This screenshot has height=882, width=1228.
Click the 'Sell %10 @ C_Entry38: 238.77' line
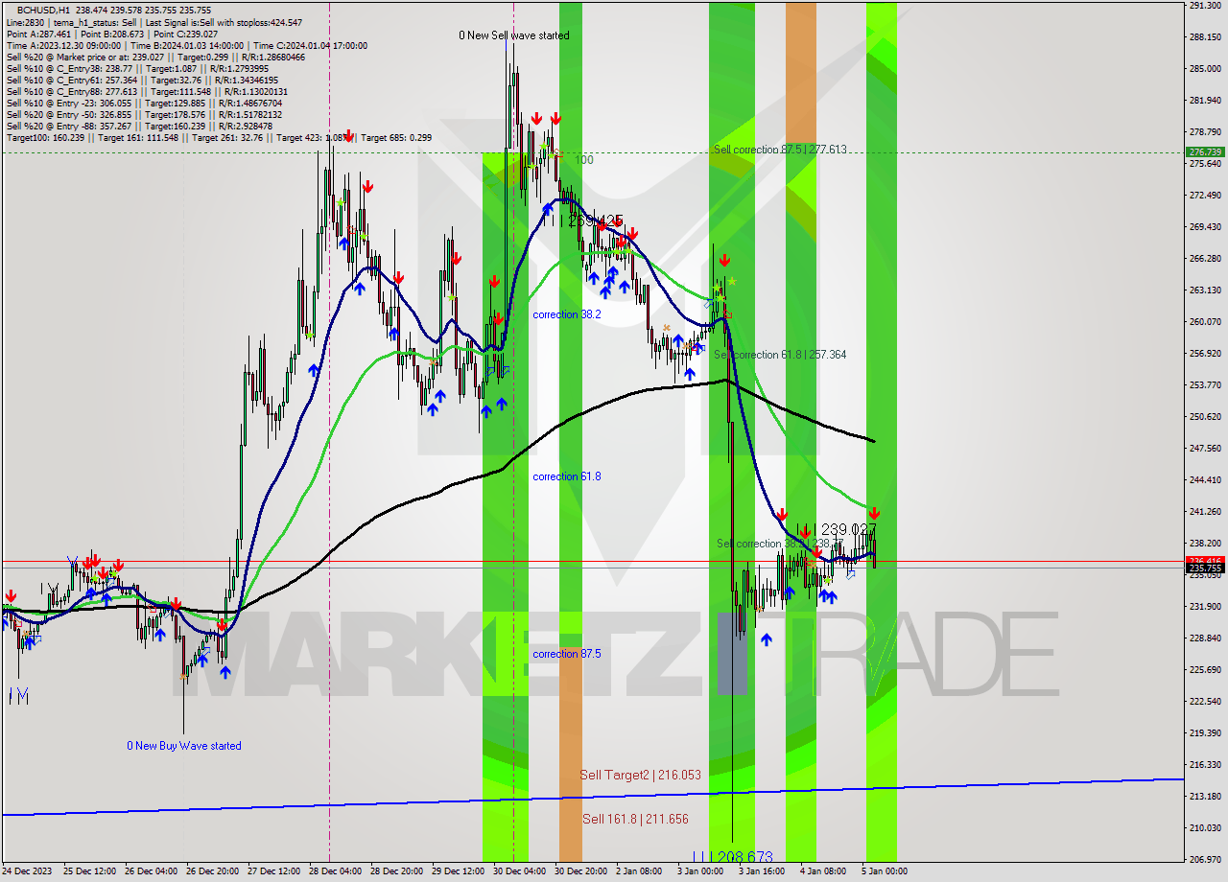click(x=139, y=68)
